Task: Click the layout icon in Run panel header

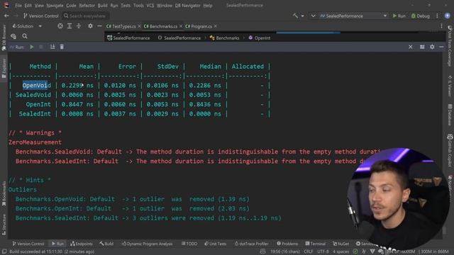Action: tap(422, 47)
